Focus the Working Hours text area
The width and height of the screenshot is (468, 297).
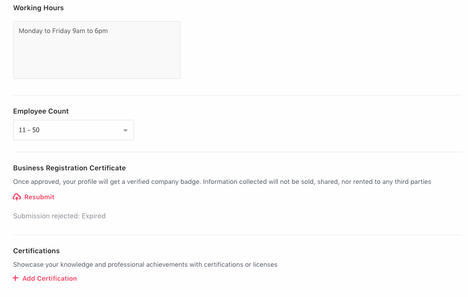pos(96,50)
